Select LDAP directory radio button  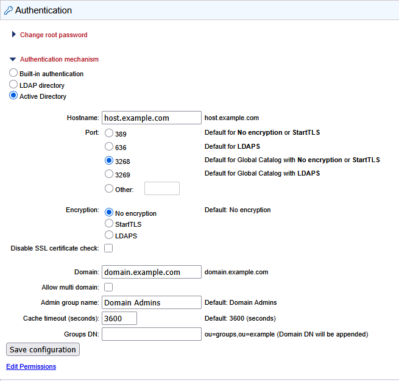coord(13,84)
